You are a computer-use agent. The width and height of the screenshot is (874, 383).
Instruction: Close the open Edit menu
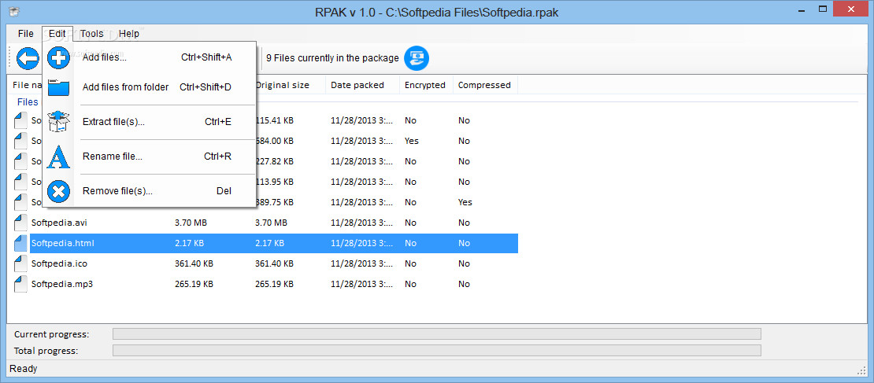point(57,33)
